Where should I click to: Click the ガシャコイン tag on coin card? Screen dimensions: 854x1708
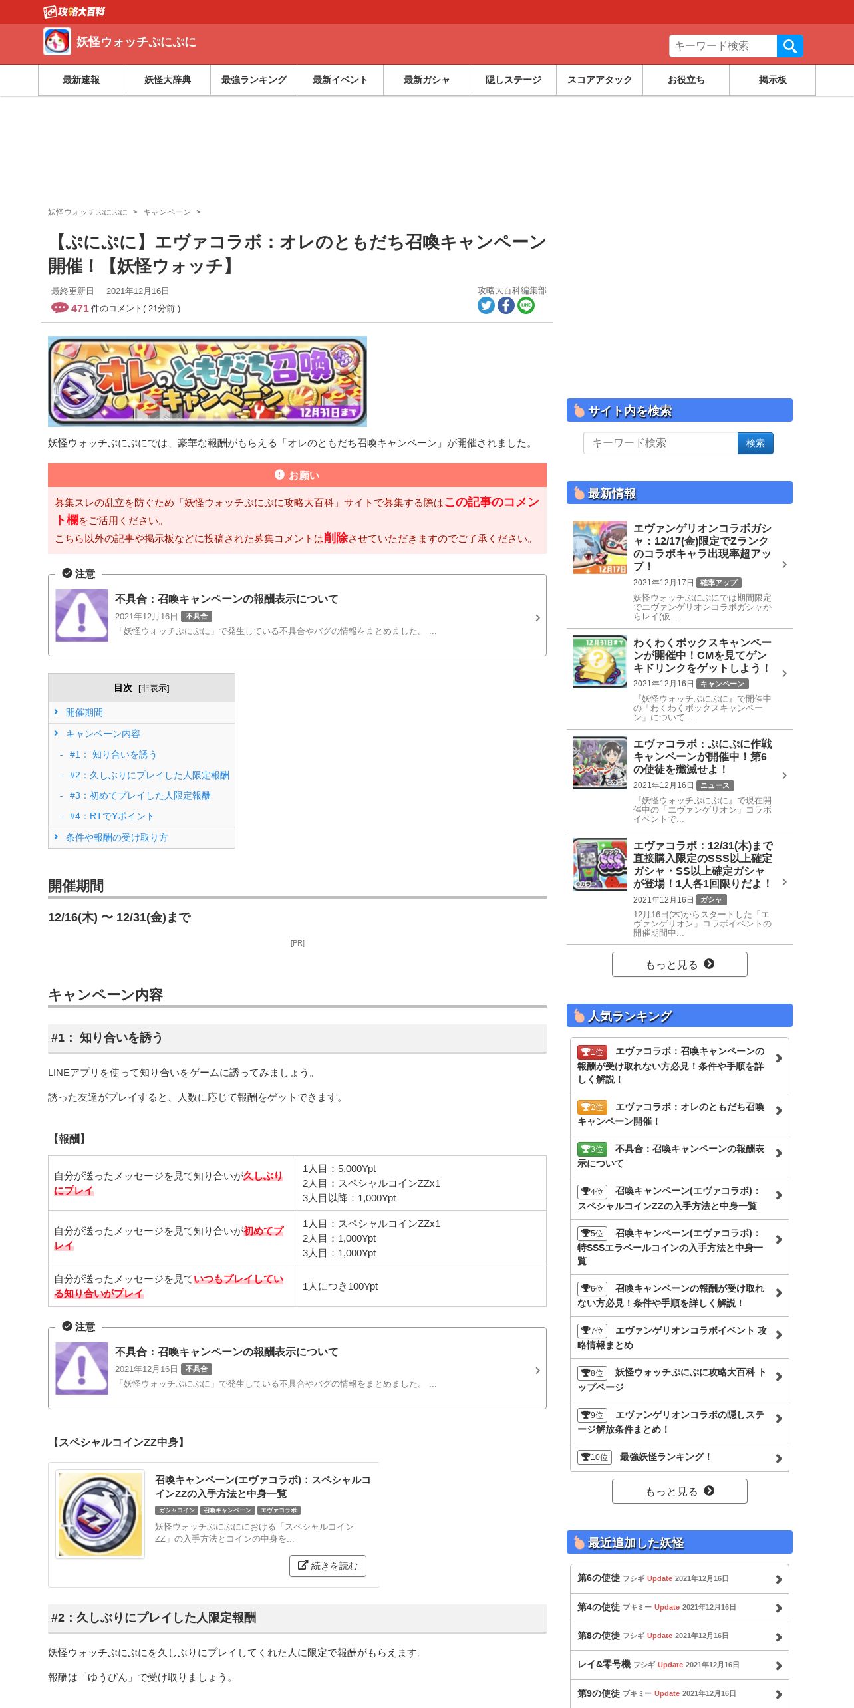click(176, 1510)
